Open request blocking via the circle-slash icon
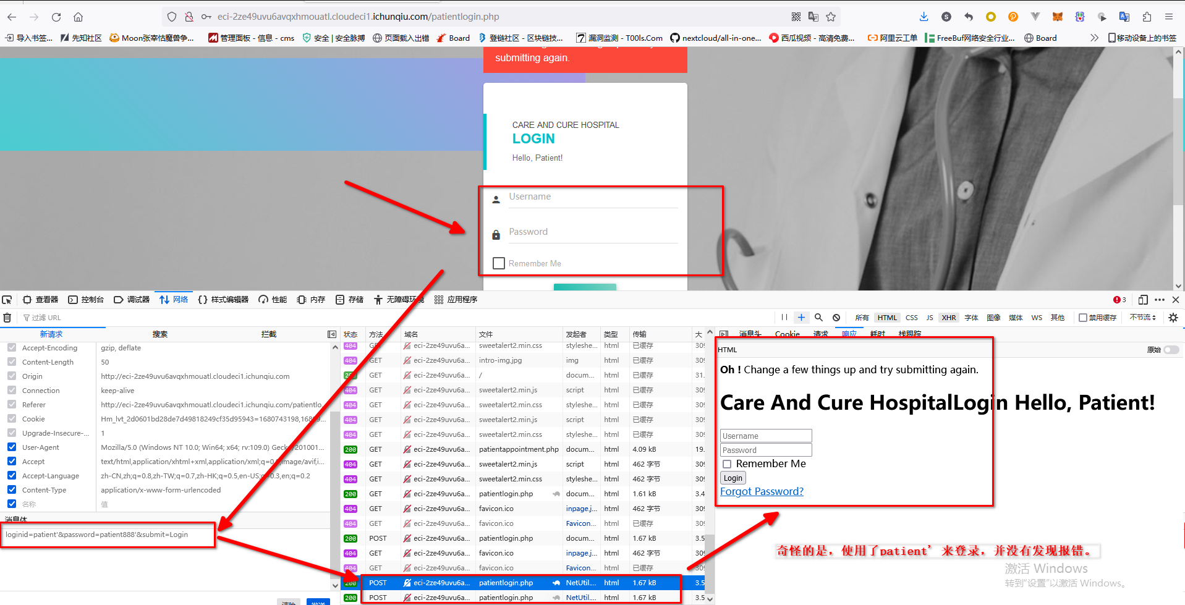This screenshot has width=1185, height=605. (836, 318)
